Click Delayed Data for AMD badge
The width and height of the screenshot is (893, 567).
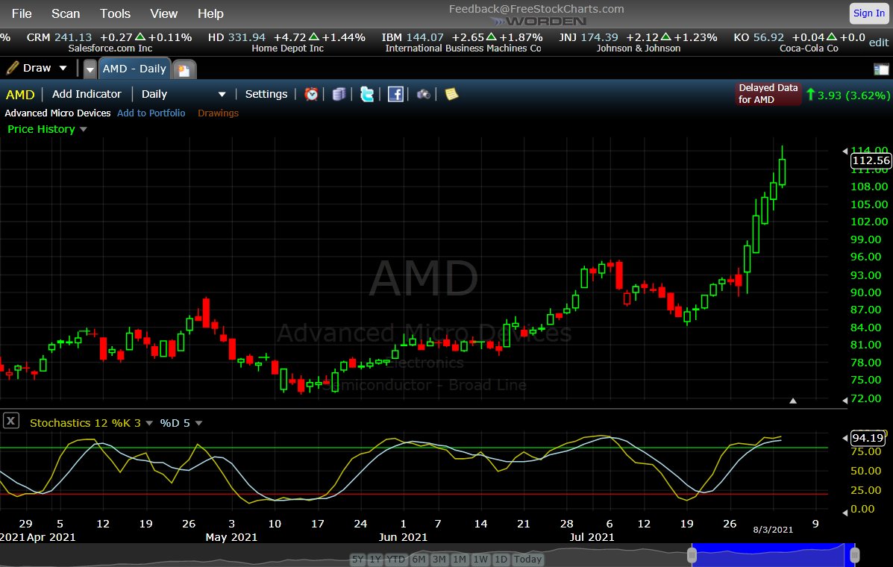tap(768, 93)
